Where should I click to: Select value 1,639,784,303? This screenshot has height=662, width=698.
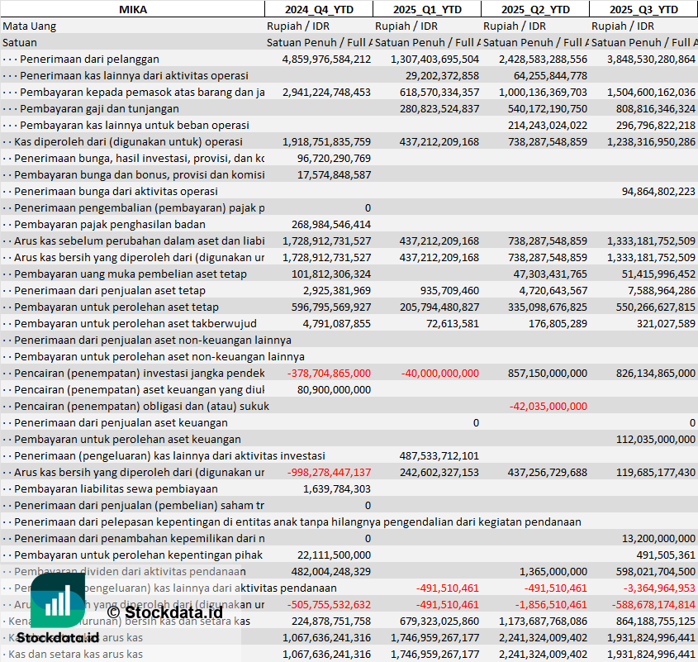pyautogui.click(x=337, y=488)
